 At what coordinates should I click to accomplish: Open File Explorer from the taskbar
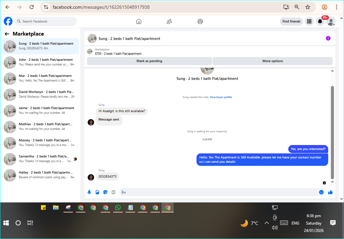[x=56, y=207]
